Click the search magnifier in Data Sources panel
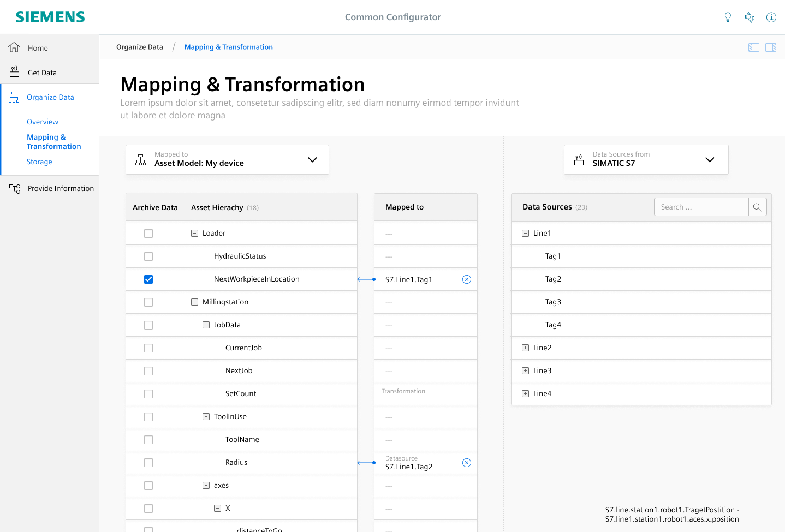 click(x=757, y=207)
